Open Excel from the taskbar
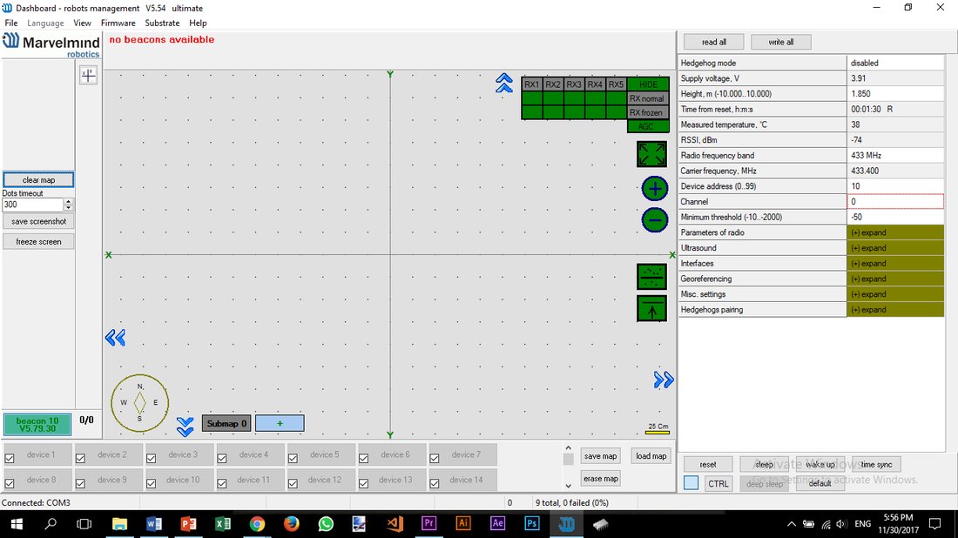This screenshot has height=538, width=958. pos(222,524)
